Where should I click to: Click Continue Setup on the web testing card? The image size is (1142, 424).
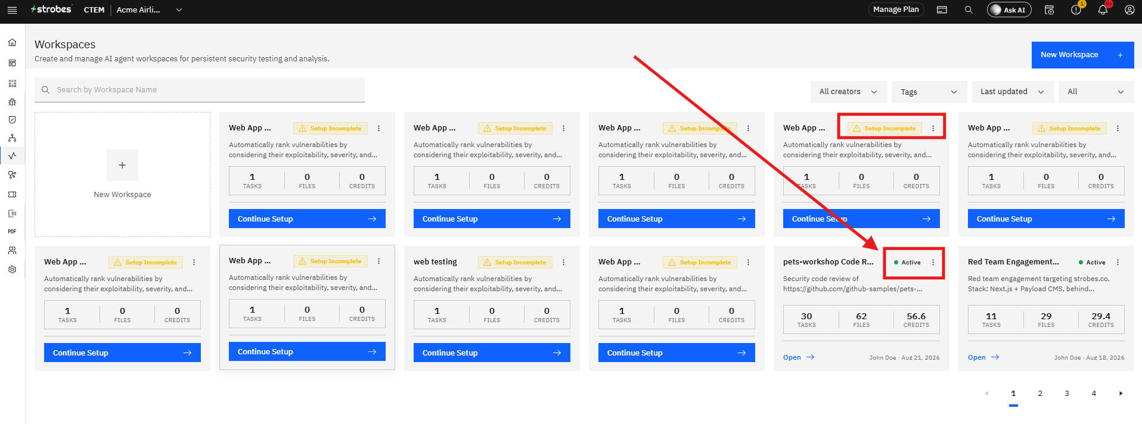(x=492, y=353)
